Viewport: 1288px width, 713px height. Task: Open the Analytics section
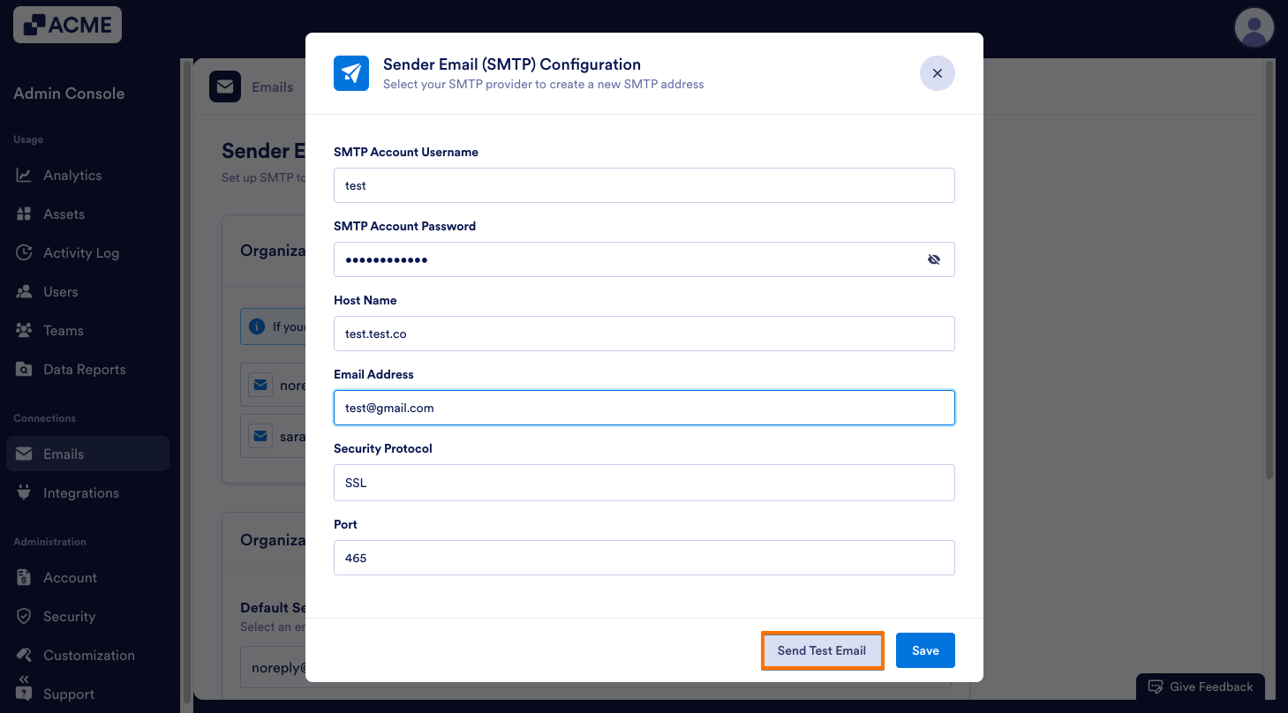(73, 175)
